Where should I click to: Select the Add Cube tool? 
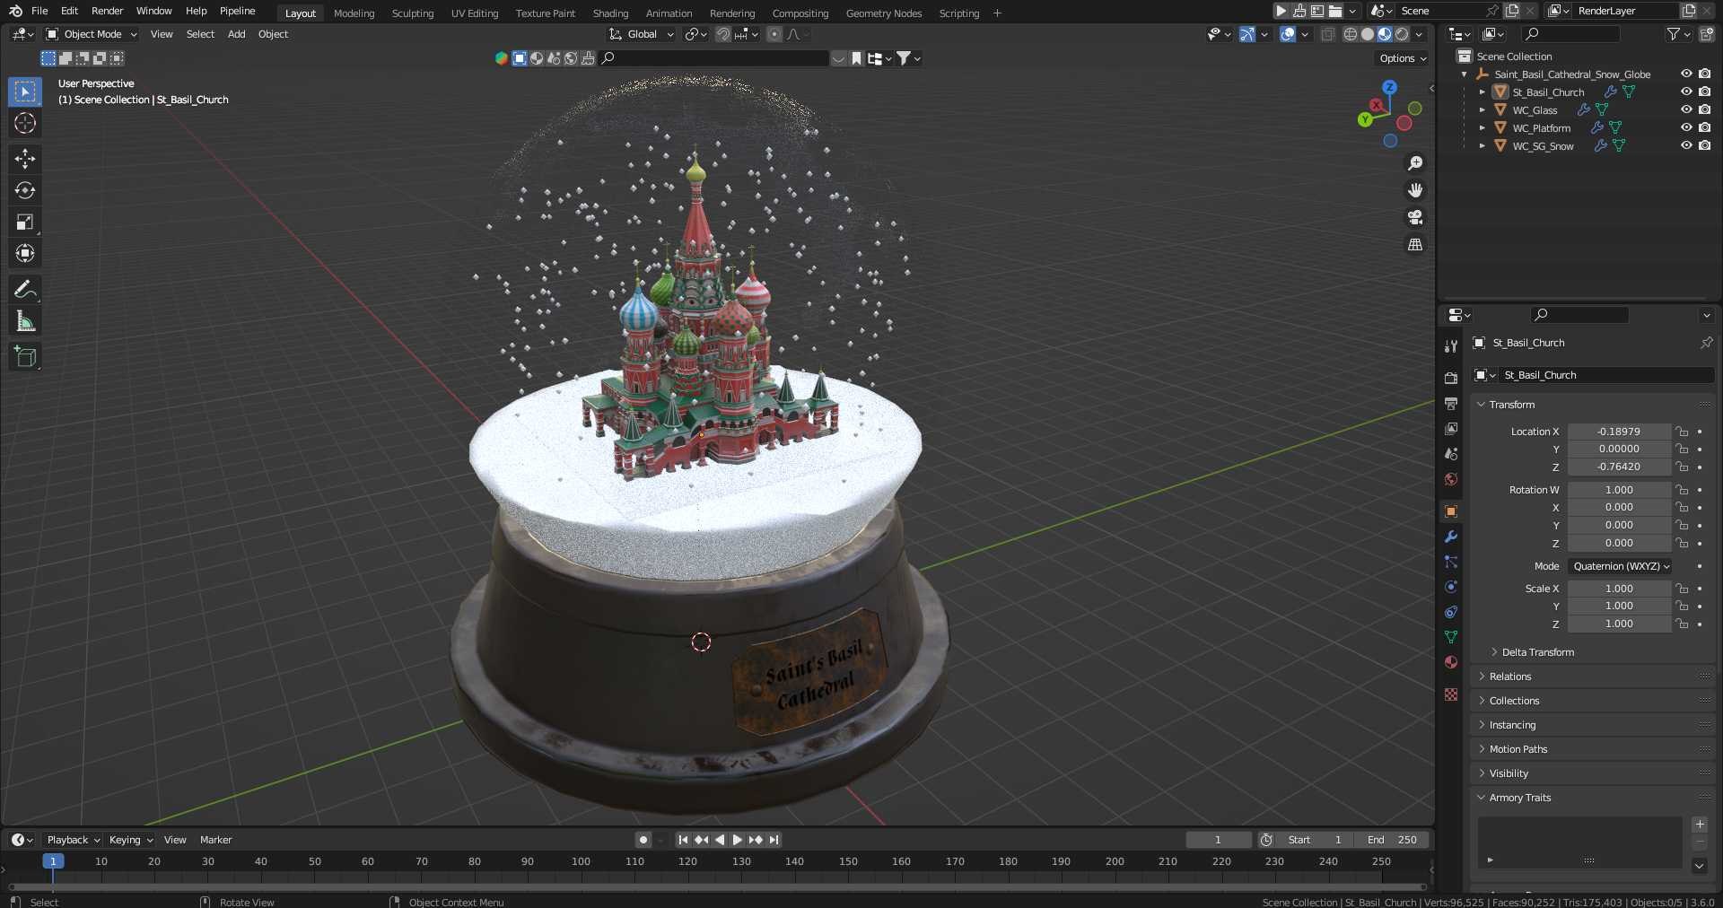[25, 356]
